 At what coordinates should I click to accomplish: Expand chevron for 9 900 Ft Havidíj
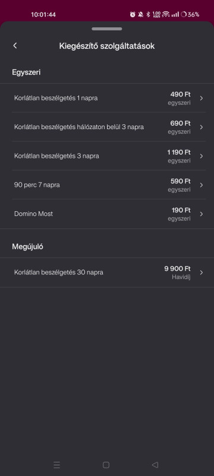[202, 273]
